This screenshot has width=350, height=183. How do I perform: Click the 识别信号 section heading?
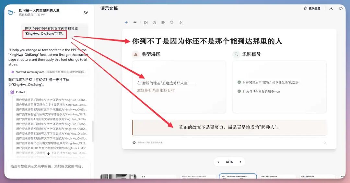tap(251, 54)
